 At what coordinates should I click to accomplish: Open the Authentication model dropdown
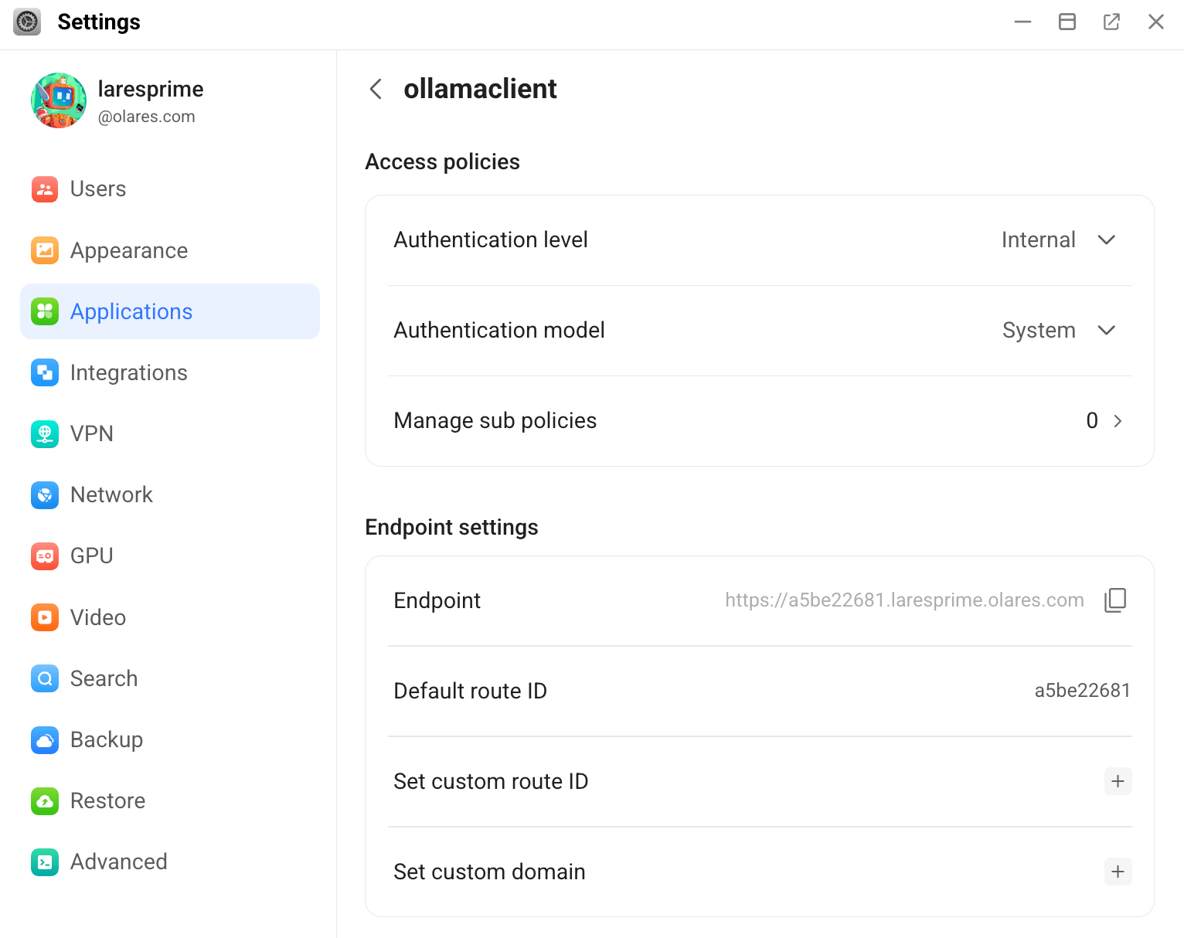click(x=1106, y=331)
